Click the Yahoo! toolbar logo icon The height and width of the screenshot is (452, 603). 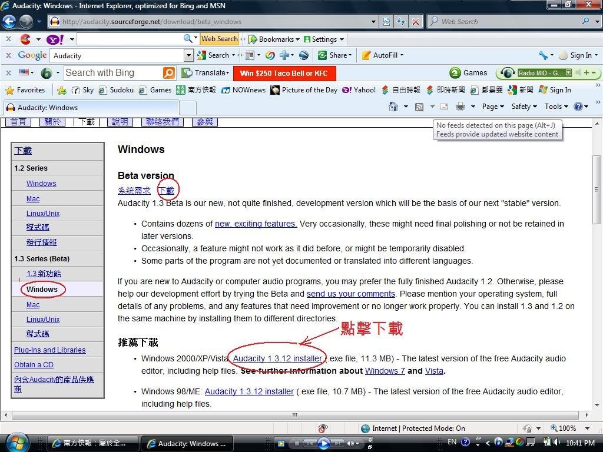pyautogui.click(x=55, y=39)
